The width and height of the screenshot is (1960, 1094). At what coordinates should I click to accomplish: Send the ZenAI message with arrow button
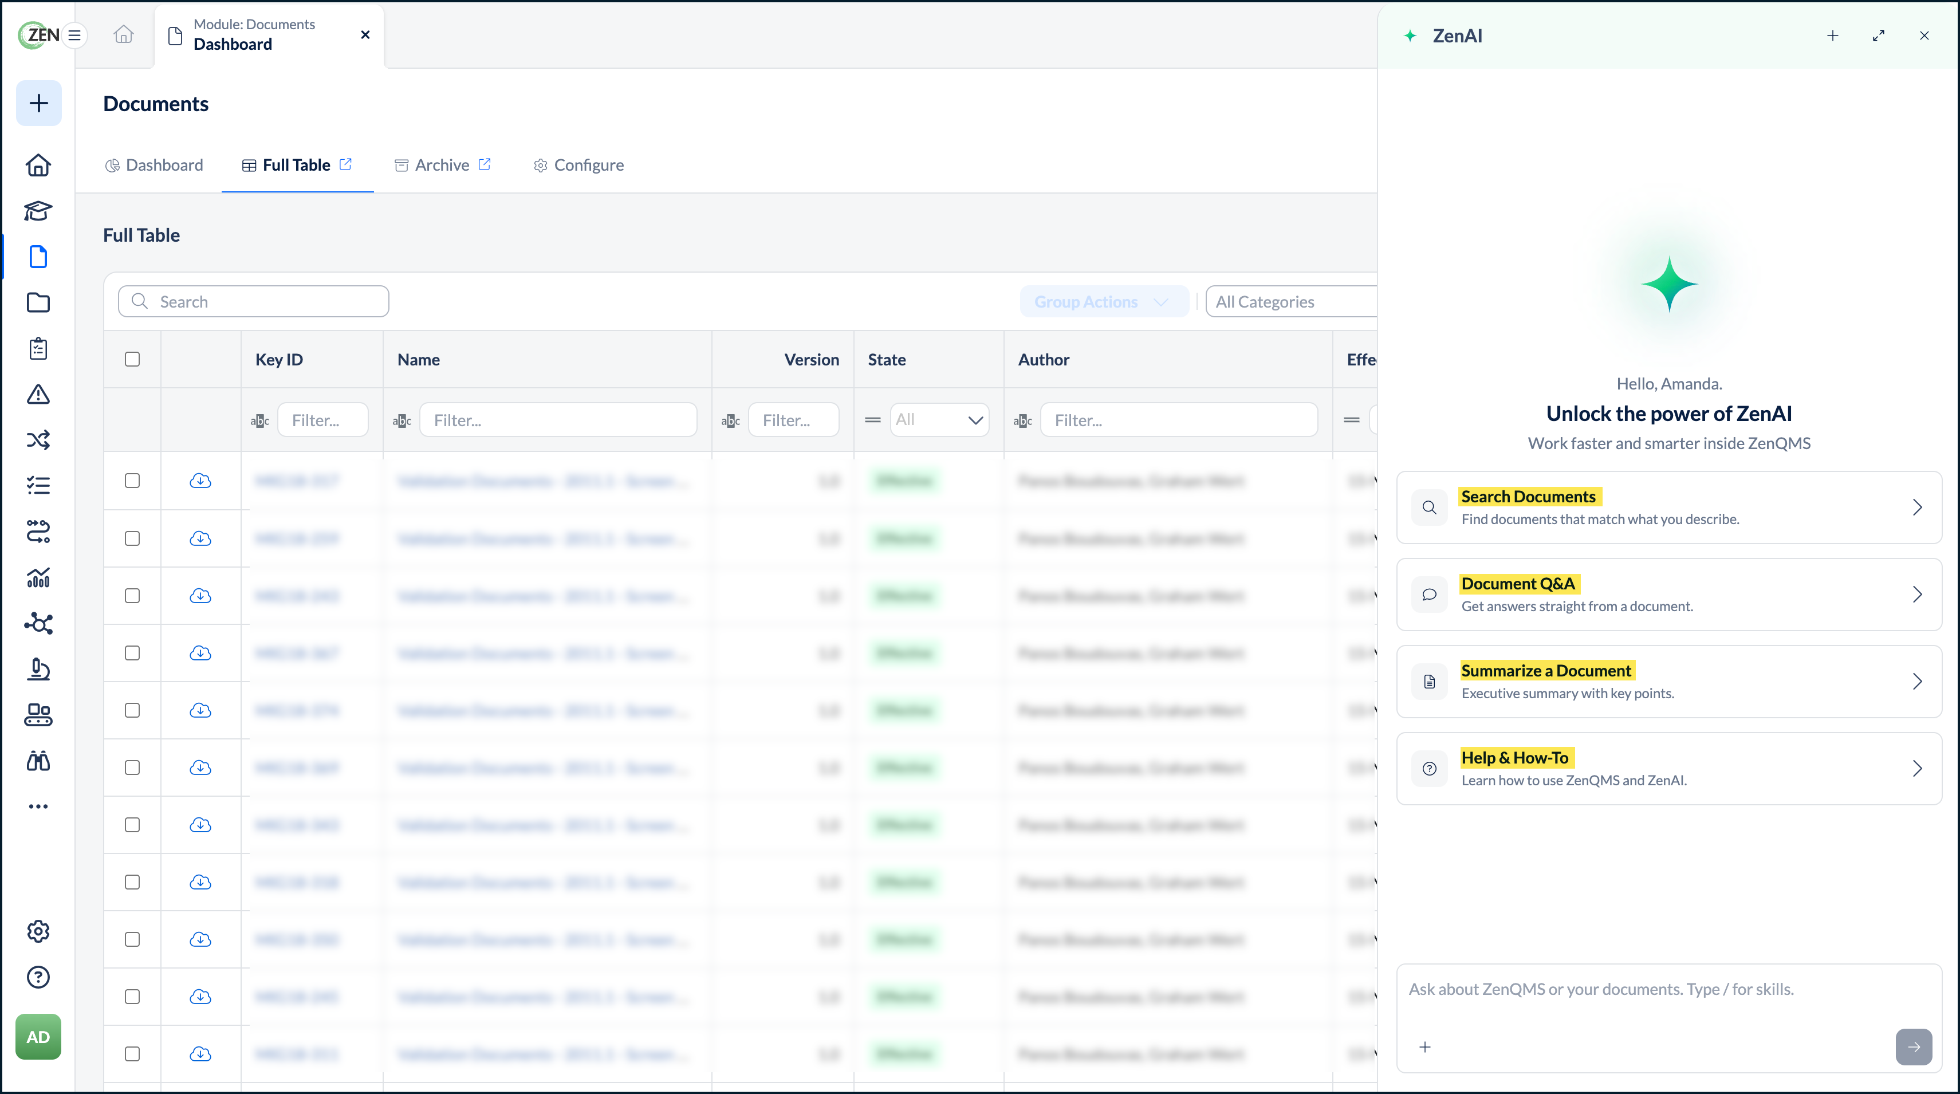(x=1914, y=1047)
